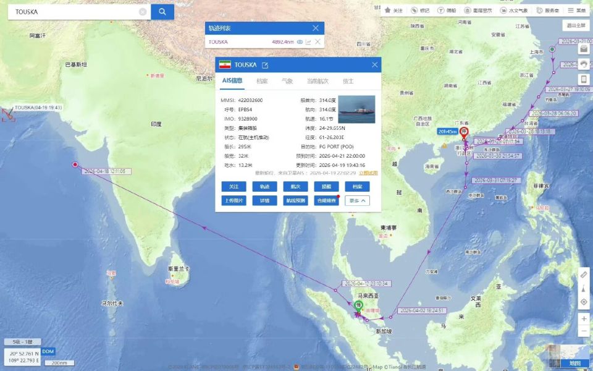This screenshot has width=593, height=371.
Task: Click edit icon beside TOUSKA title
Action: (x=265, y=65)
